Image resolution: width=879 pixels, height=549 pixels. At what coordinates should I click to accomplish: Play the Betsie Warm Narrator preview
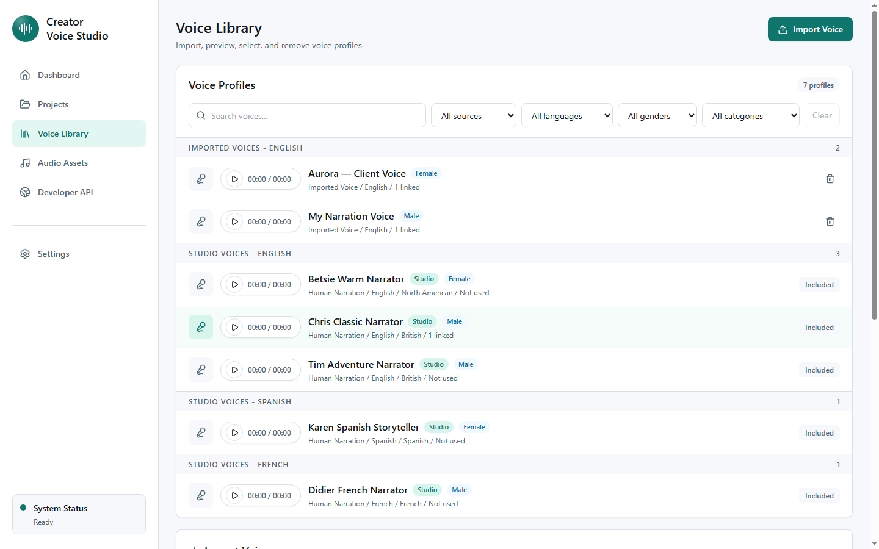pyautogui.click(x=235, y=284)
